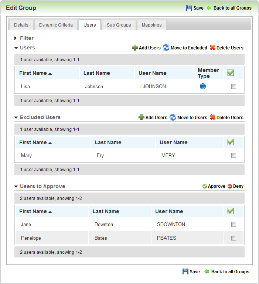Click the top Back to all Groups link

(x=232, y=8)
